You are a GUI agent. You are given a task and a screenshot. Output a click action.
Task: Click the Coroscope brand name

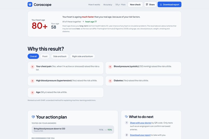point(43,5)
